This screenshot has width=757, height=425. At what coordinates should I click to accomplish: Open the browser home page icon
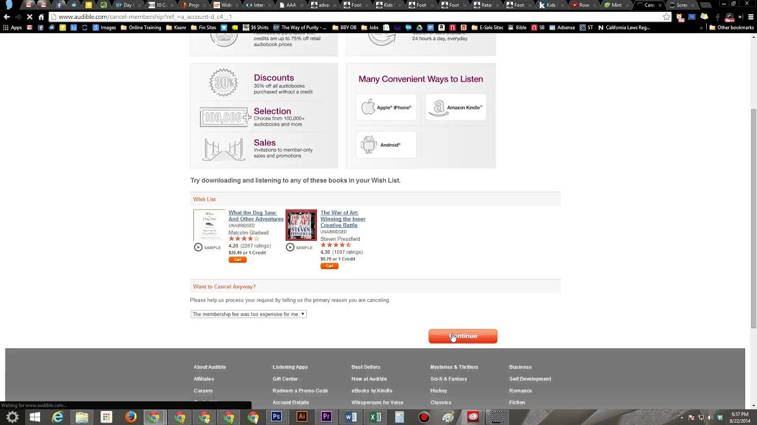click(41, 17)
